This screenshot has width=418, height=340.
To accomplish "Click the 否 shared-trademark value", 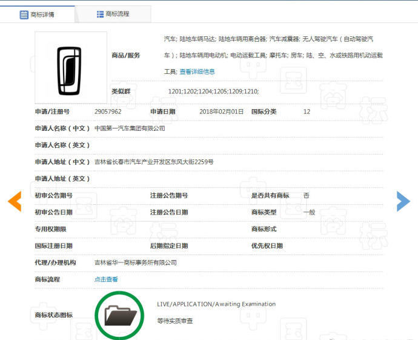I will coord(307,196).
